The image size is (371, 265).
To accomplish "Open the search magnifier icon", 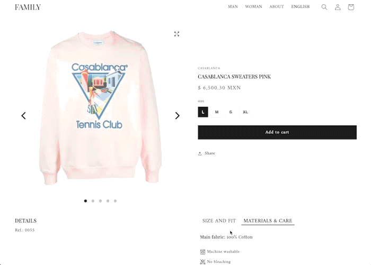I will point(324,7).
